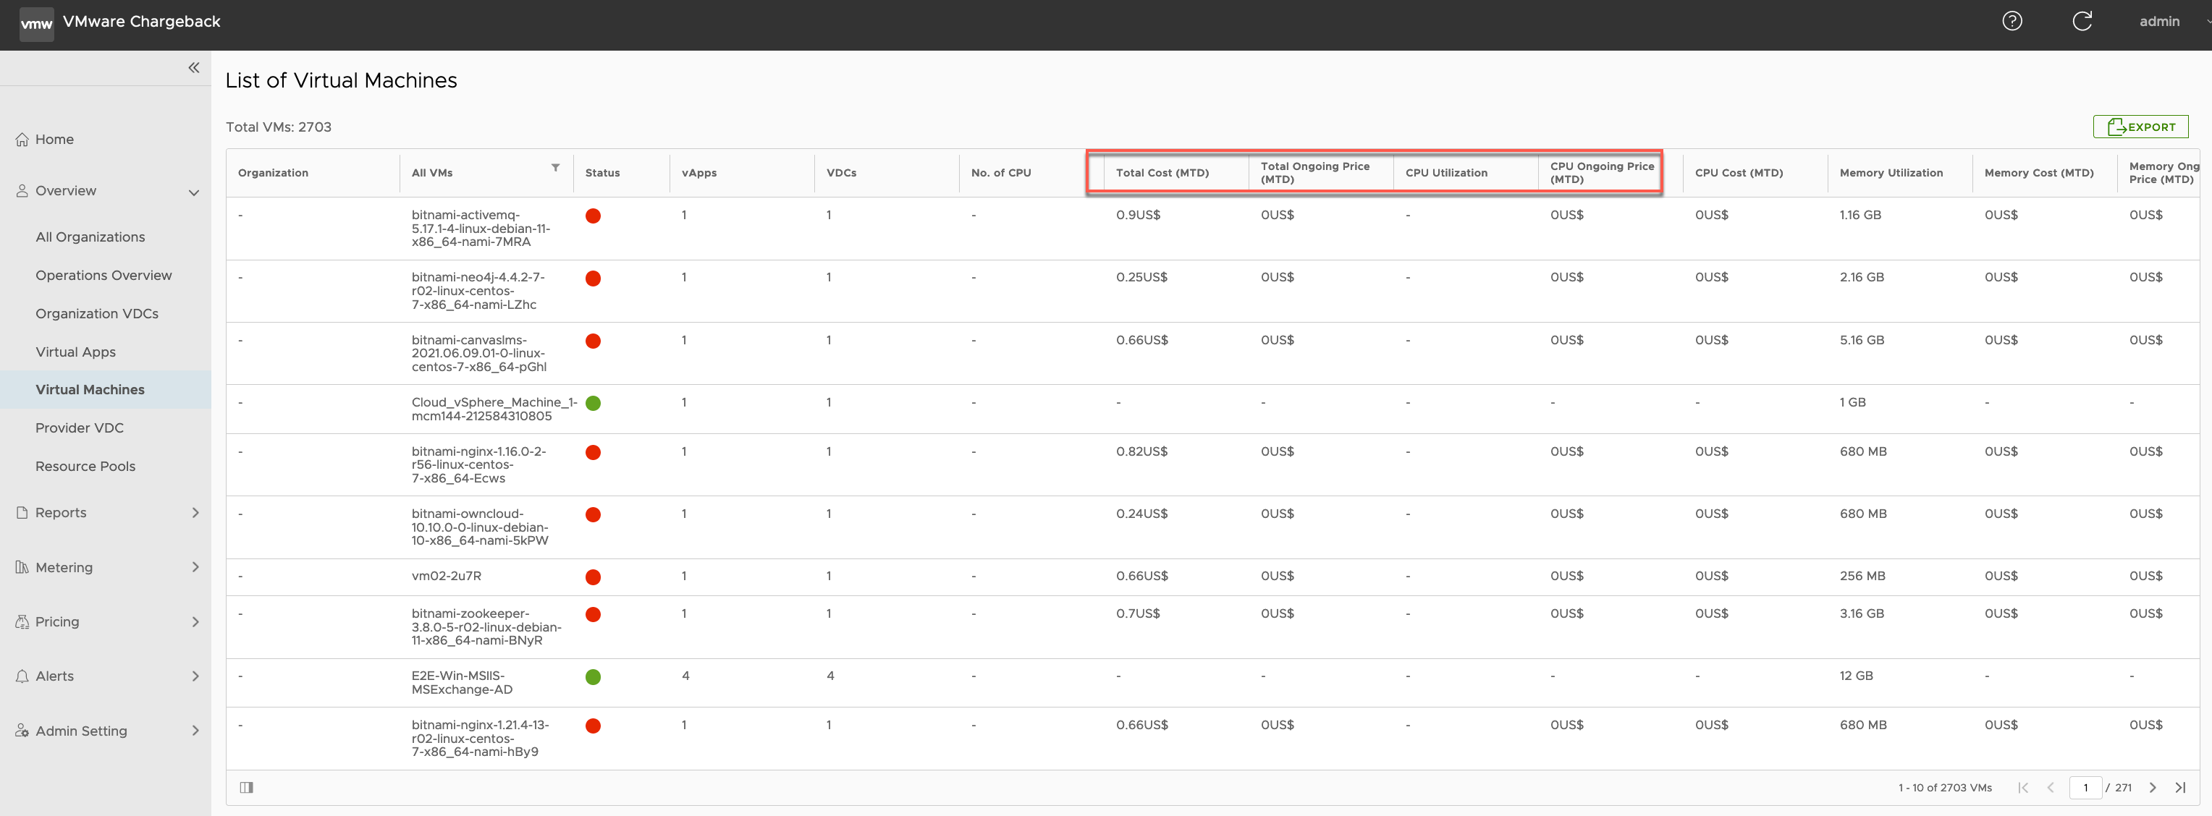Go to the first page arrow
Screen dimensions: 2212x816
click(2022, 787)
